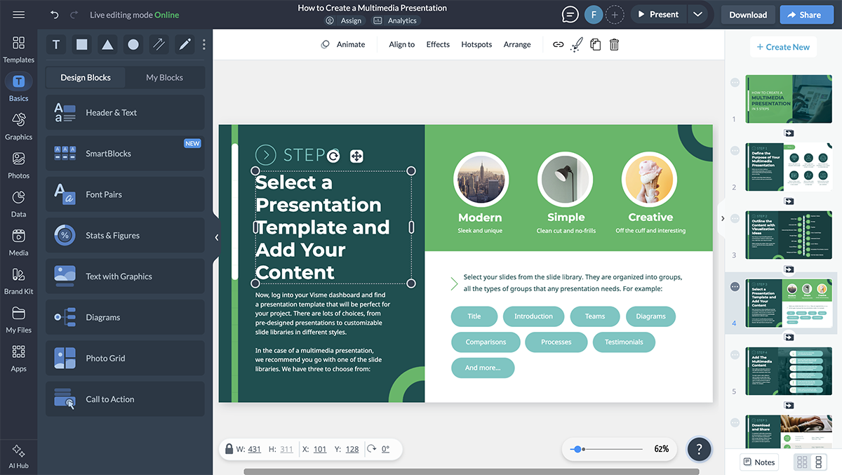Click the link icon in toolbar
The width and height of the screenshot is (842, 475).
tap(558, 45)
